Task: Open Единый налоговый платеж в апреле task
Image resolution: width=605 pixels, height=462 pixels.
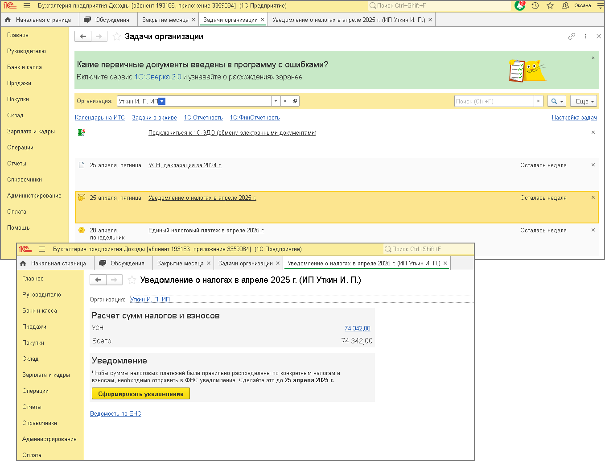Action: (x=206, y=231)
